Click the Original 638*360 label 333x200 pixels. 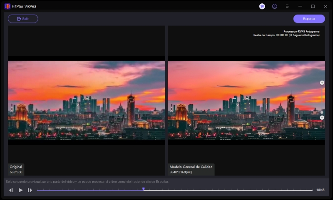pyautogui.click(x=16, y=169)
